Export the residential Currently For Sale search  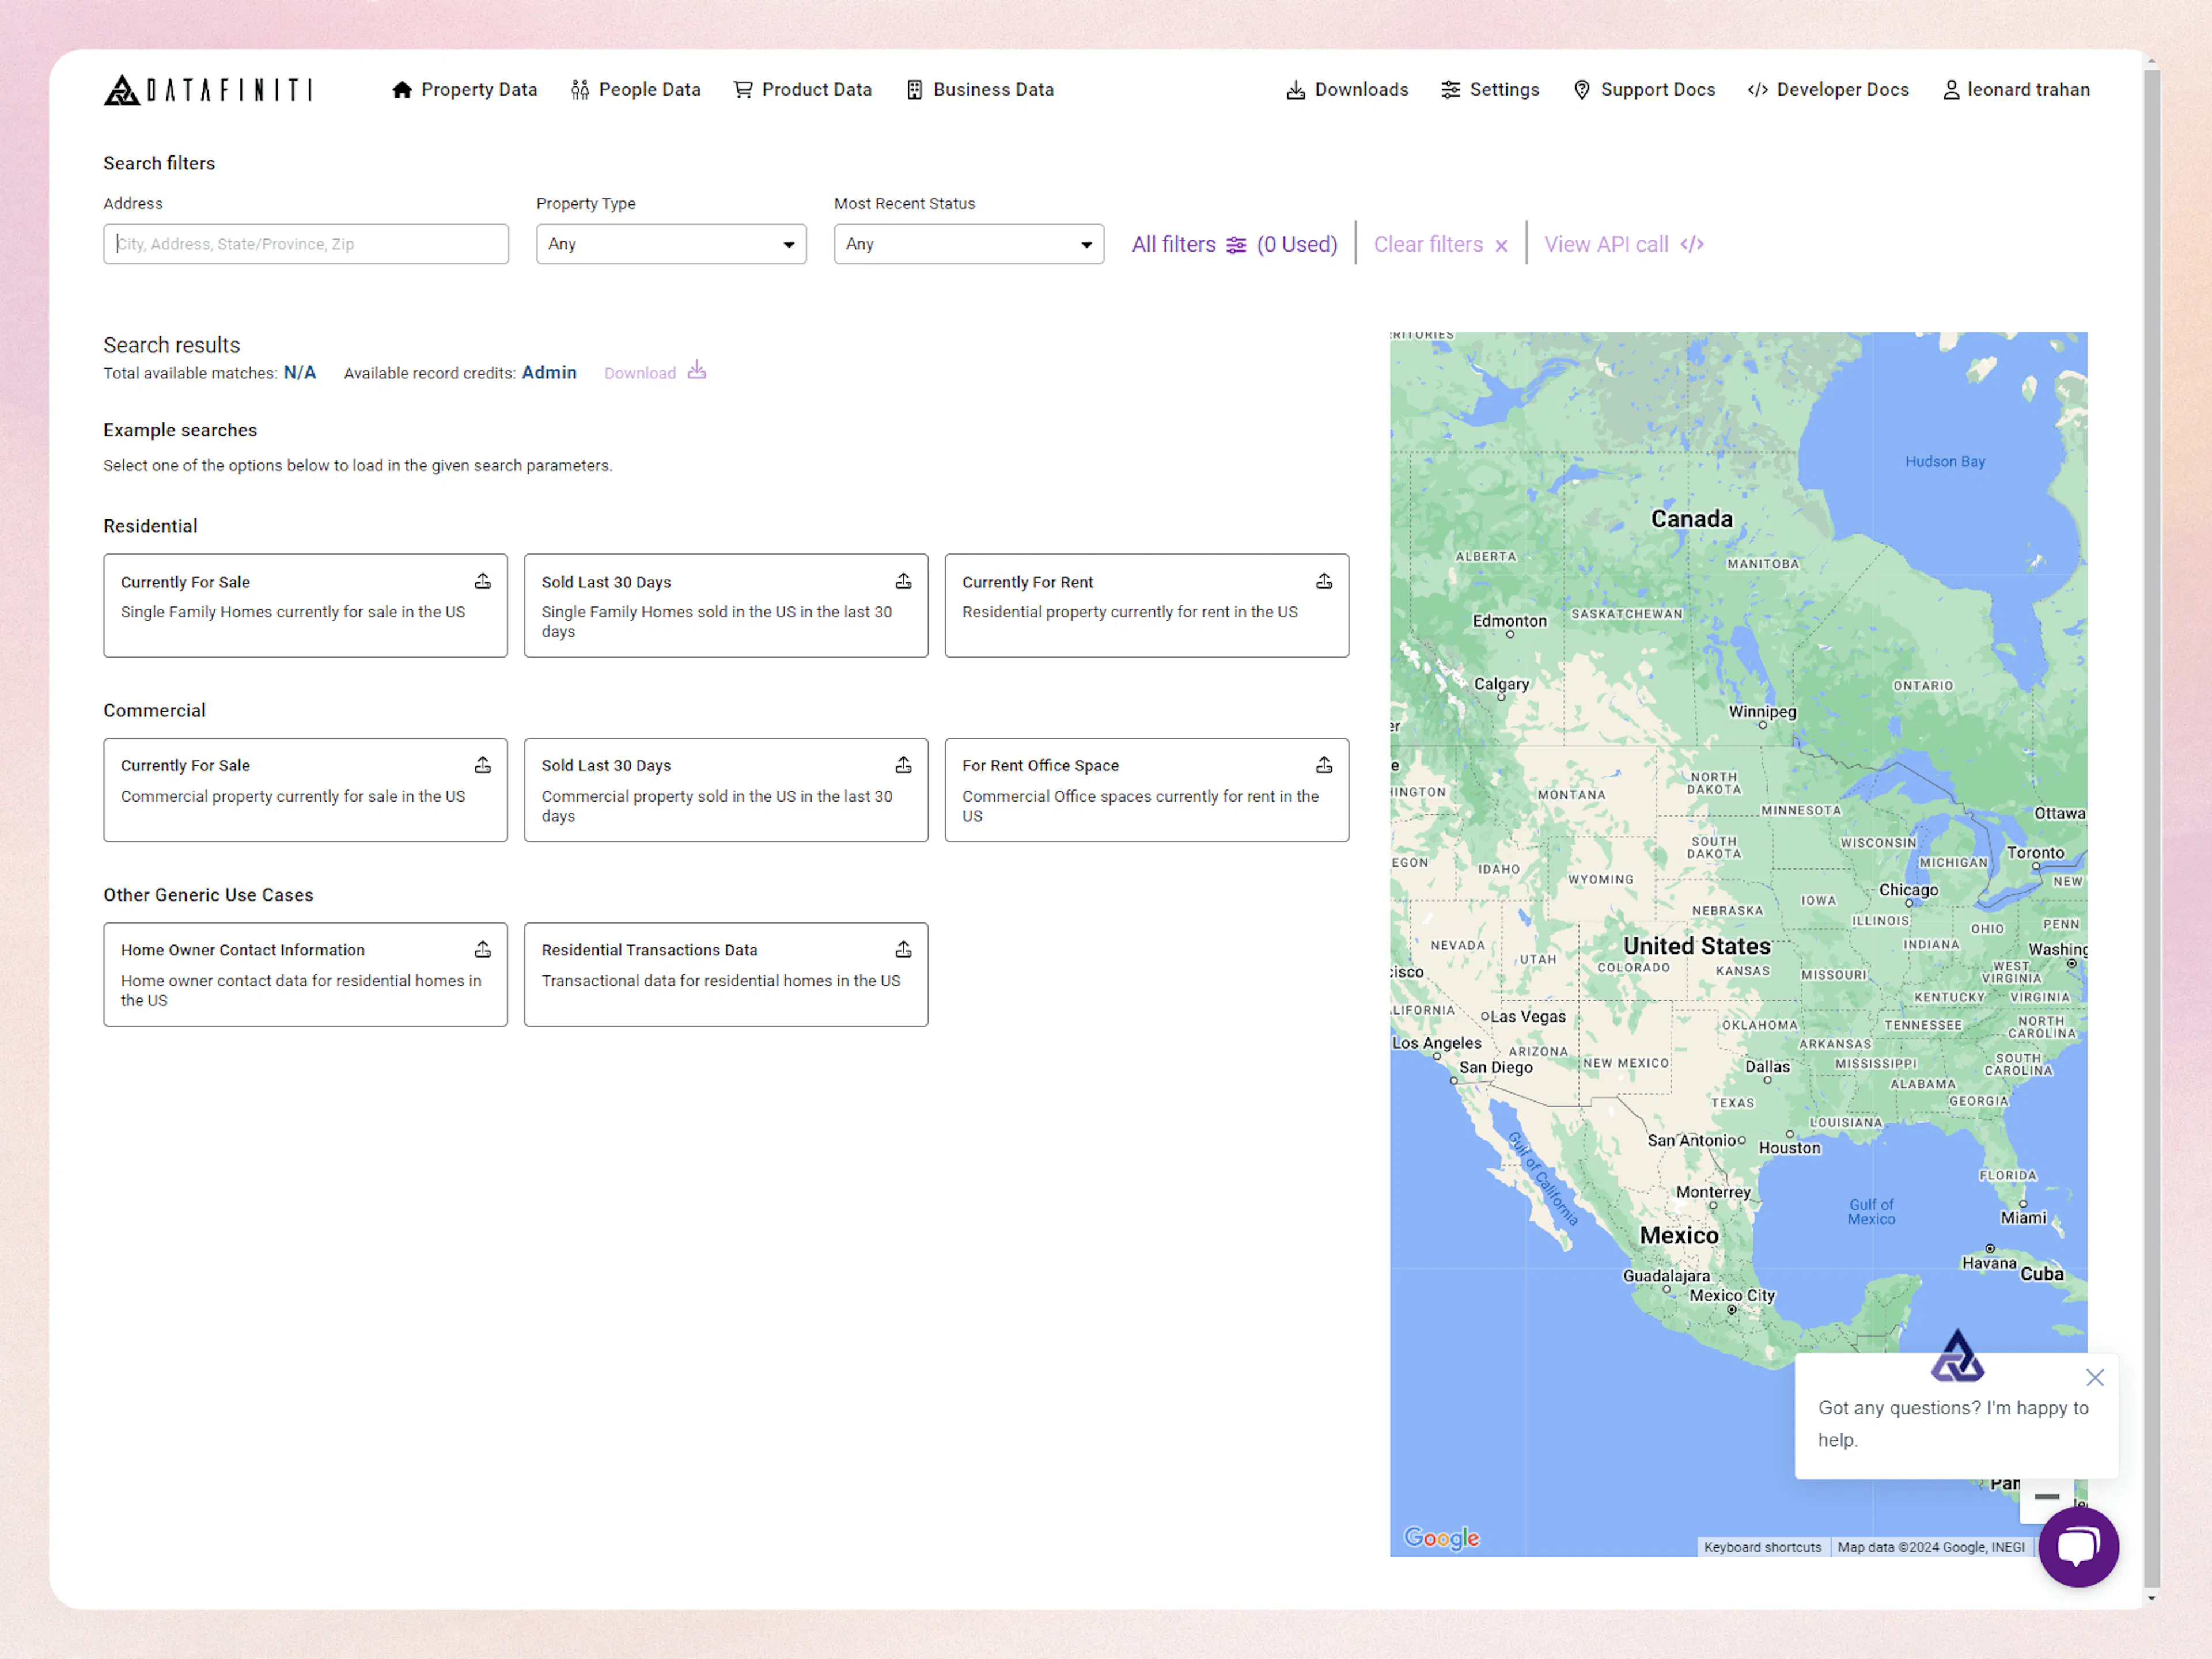(x=483, y=580)
